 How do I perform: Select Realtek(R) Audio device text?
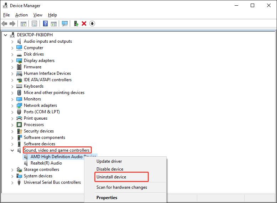click(x=46, y=163)
